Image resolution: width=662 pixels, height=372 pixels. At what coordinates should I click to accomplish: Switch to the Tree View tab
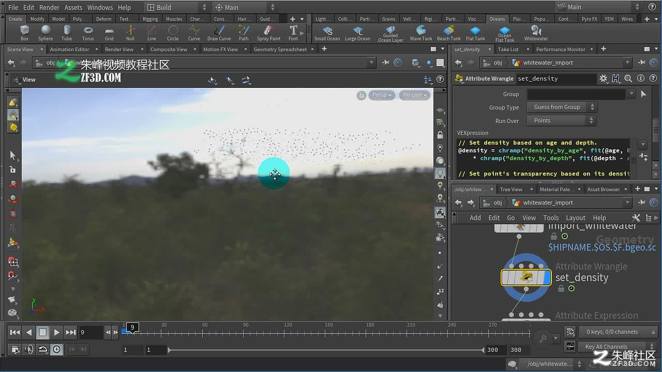tap(511, 189)
